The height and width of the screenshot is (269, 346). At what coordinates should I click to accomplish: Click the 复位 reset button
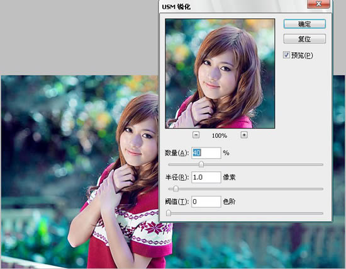(x=304, y=39)
